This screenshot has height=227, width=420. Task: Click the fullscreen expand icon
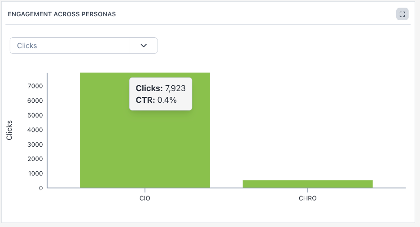tap(402, 14)
